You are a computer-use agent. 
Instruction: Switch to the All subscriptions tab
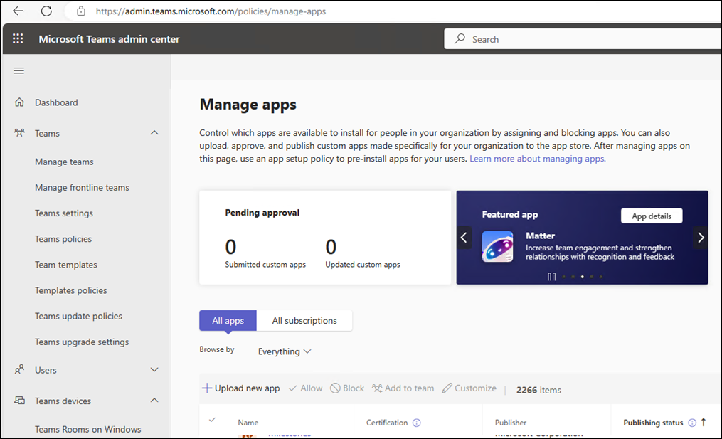pos(304,321)
